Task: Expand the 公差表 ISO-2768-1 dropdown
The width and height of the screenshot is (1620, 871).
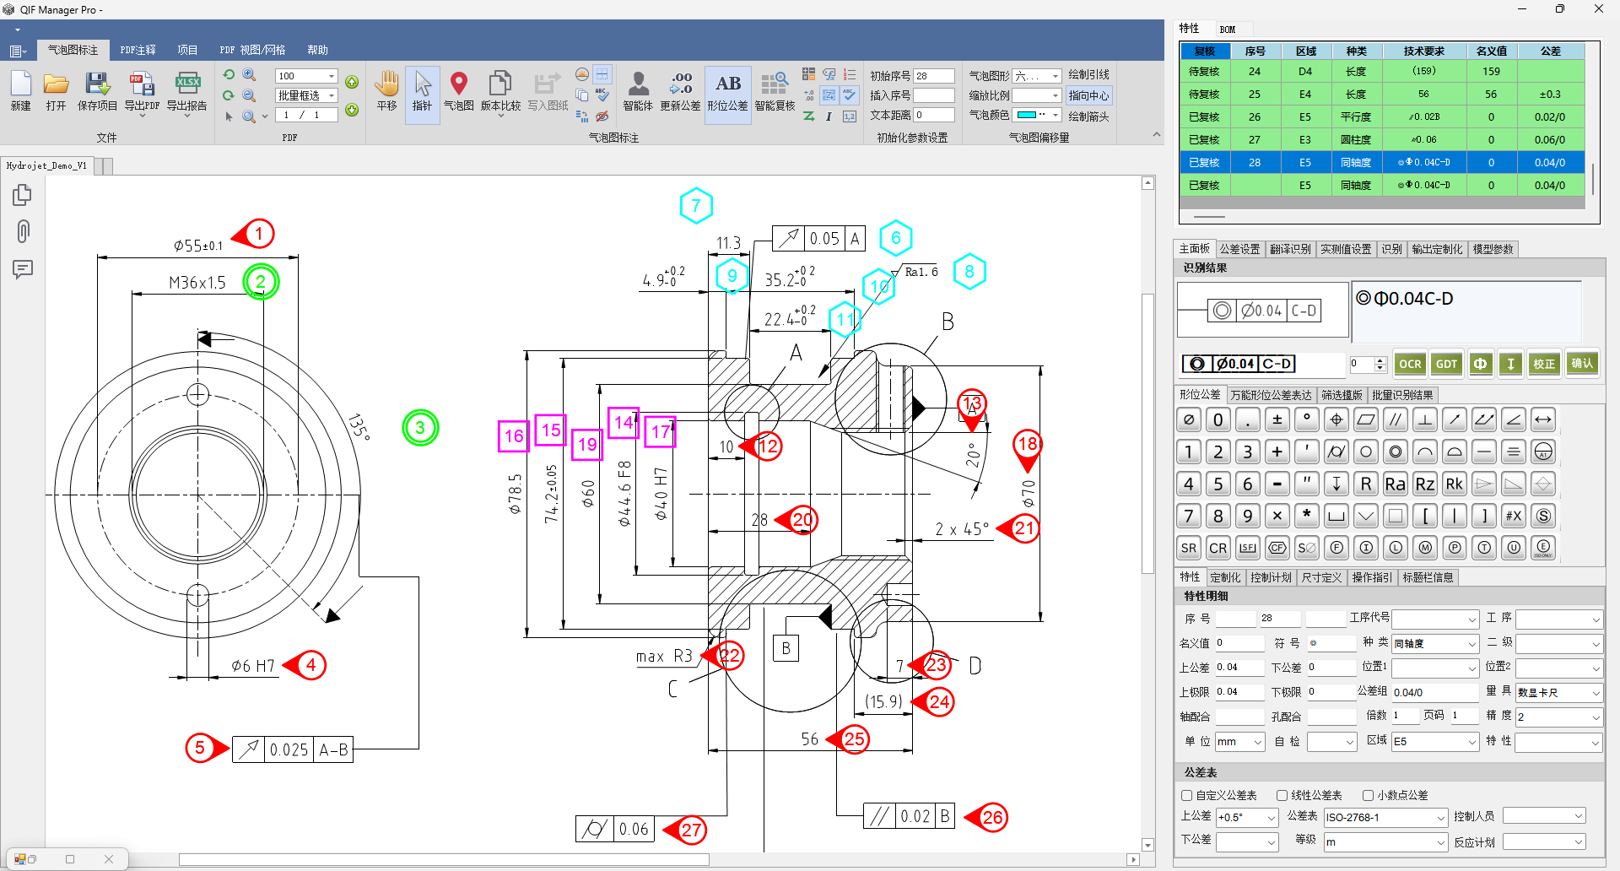Action: (1440, 817)
